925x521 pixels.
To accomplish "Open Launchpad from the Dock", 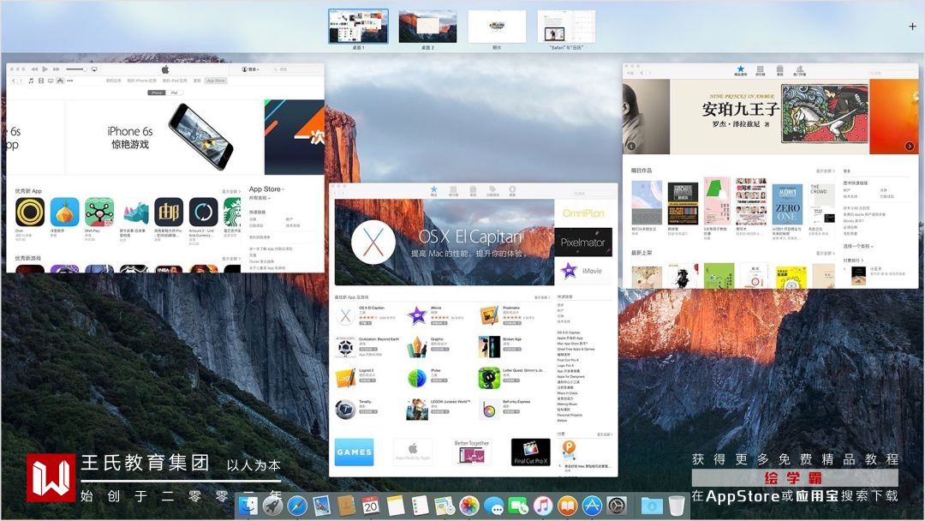I will click(x=272, y=506).
